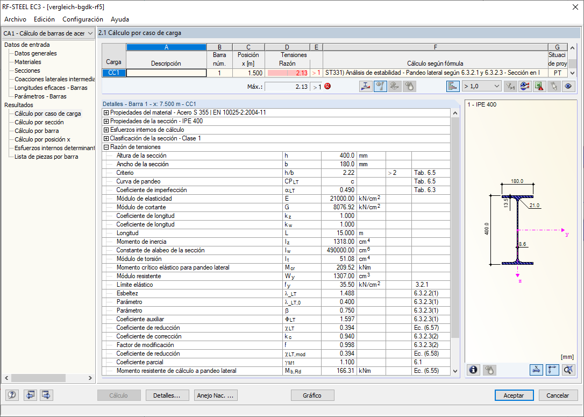Viewport: 584px width, 417px height.
Task: Click the filter rows greater than 1 icon
Action: 510,87
